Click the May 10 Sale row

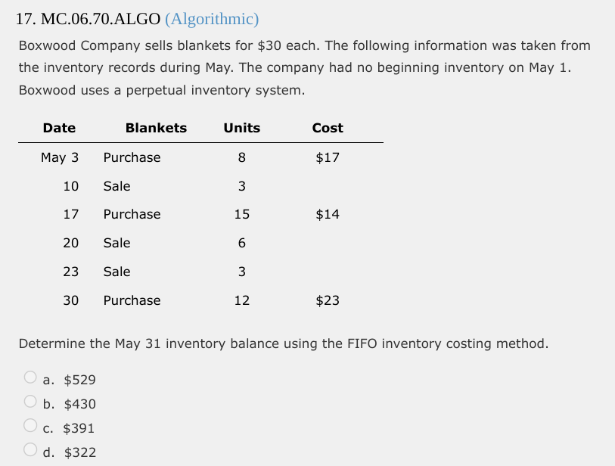click(116, 186)
